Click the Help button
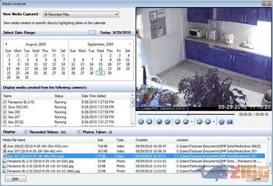This screenshot has width=273, height=186. click(x=15, y=179)
